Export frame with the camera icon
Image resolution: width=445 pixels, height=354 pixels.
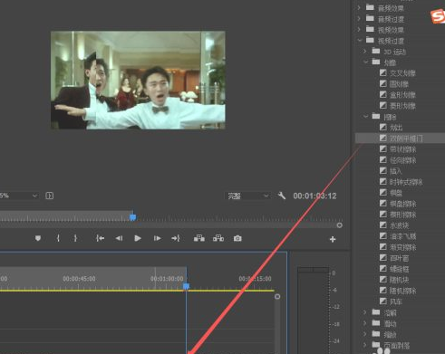point(237,238)
